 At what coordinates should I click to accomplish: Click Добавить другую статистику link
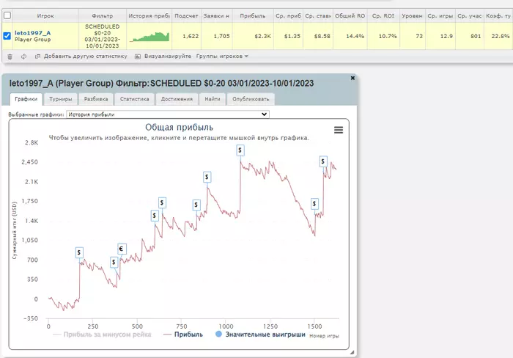pos(81,56)
